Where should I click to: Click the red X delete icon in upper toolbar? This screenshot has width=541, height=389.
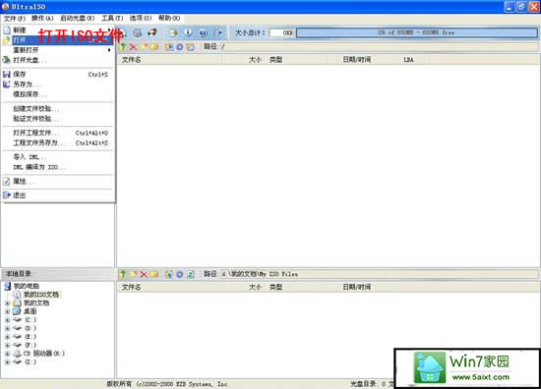point(133,47)
